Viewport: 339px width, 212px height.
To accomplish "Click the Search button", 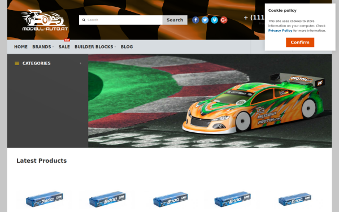I will (x=175, y=20).
